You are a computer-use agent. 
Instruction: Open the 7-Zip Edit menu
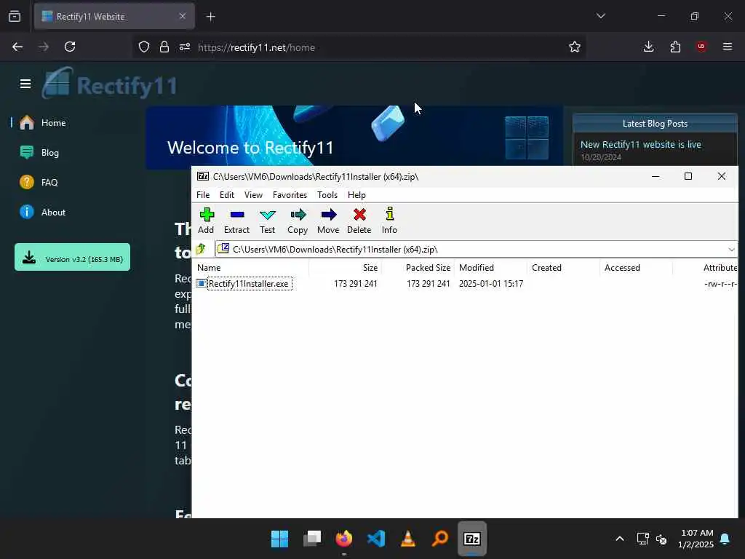click(227, 195)
